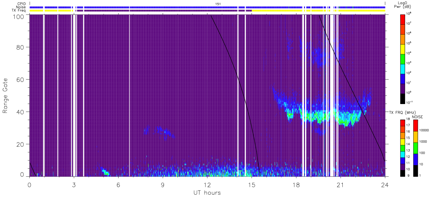Image resolution: width=433 pixels, height=200 pixels.
Task: Pick the green 10^3–10^4 power segment
Action: pyautogui.click(x=403, y=59)
